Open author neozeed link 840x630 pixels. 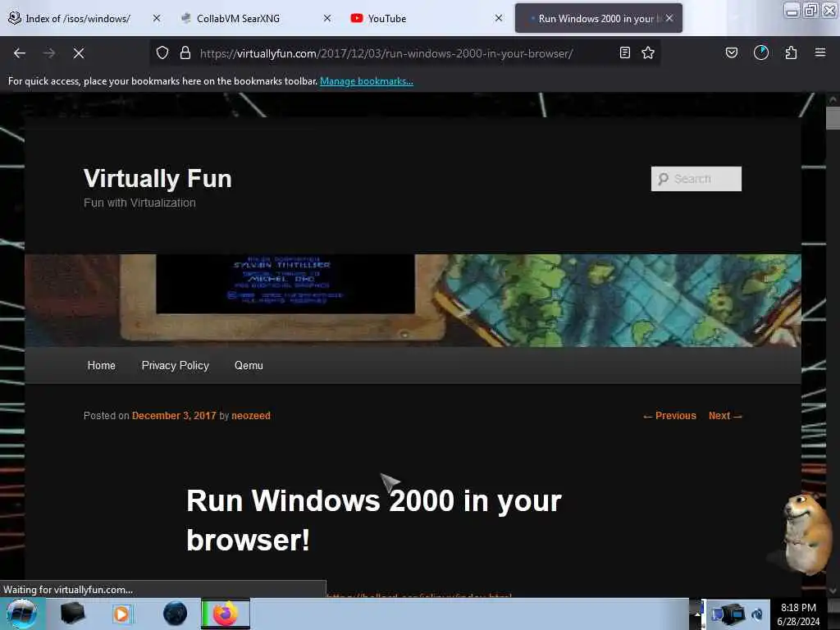coord(251,416)
